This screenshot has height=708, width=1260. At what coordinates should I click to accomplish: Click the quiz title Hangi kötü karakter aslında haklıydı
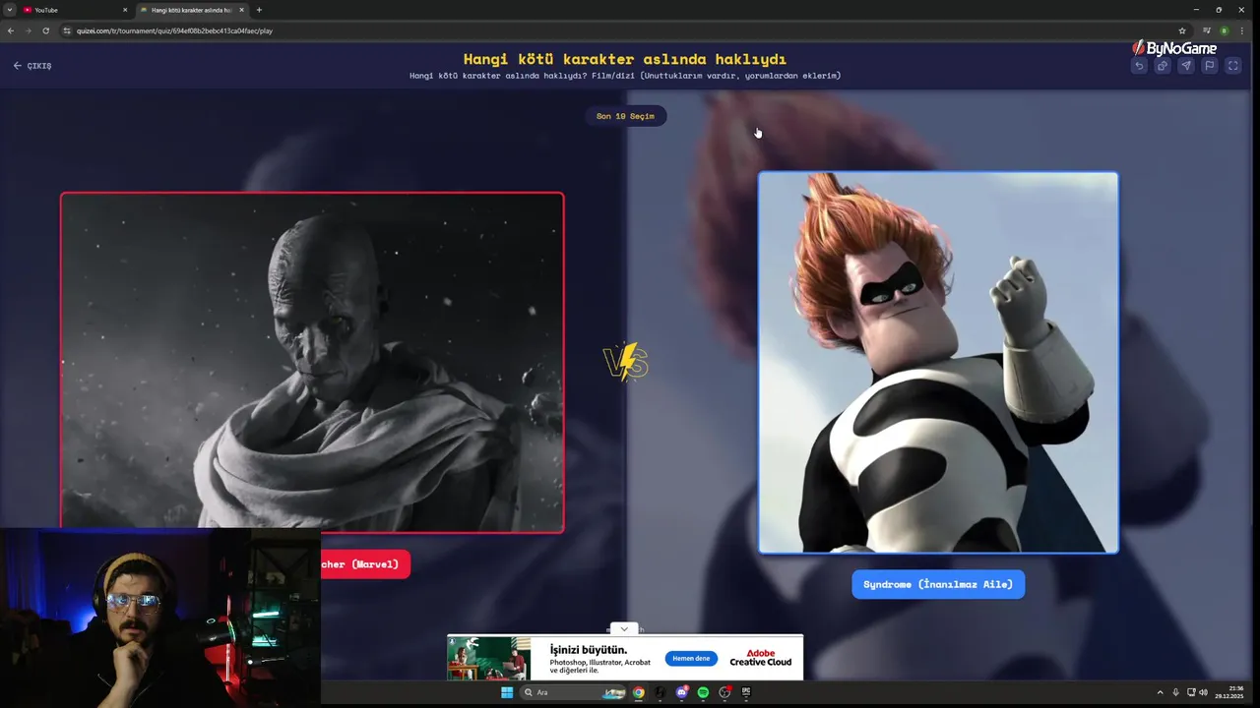[625, 59]
